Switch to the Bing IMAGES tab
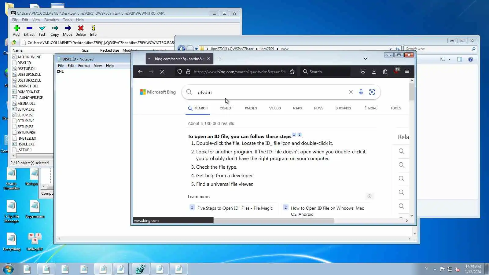Viewport: 489px width, 275px height. point(251,108)
